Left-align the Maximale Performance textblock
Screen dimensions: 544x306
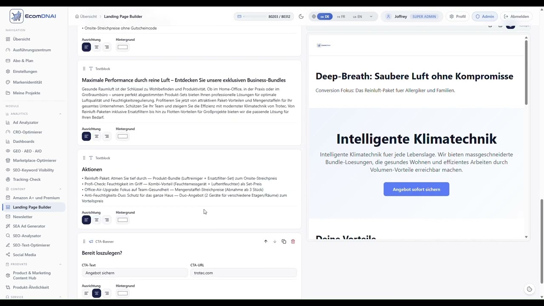[x=86, y=136]
